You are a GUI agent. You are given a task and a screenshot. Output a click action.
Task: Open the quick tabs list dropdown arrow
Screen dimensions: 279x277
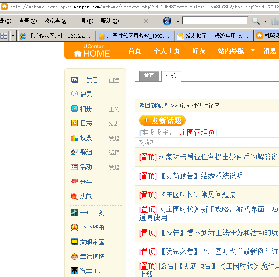(13, 36)
